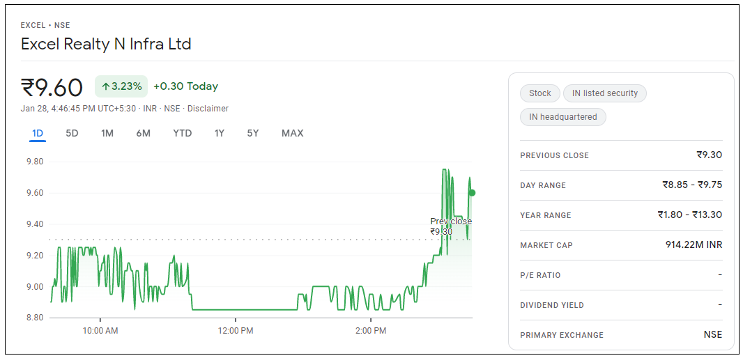
Task: Switch to the 5D chart tab
Action: pos(72,133)
